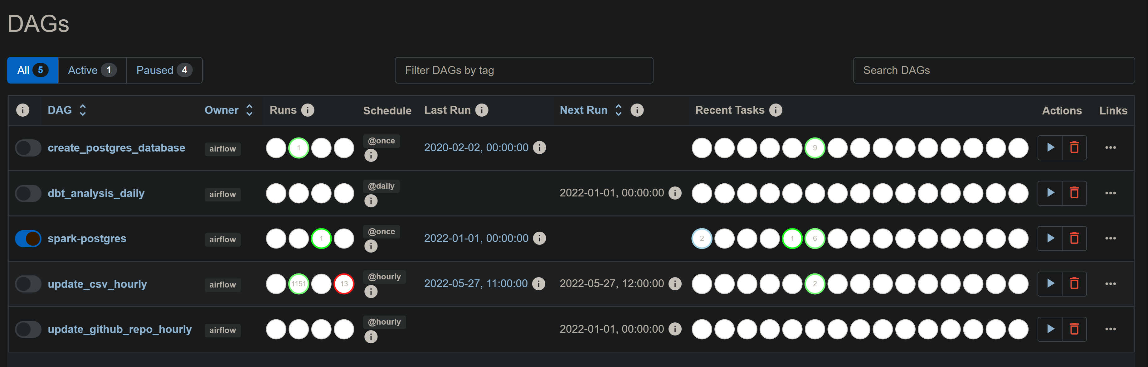
Task: Click the info icon next to the spark-postgres last run date
Action: click(x=539, y=238)
